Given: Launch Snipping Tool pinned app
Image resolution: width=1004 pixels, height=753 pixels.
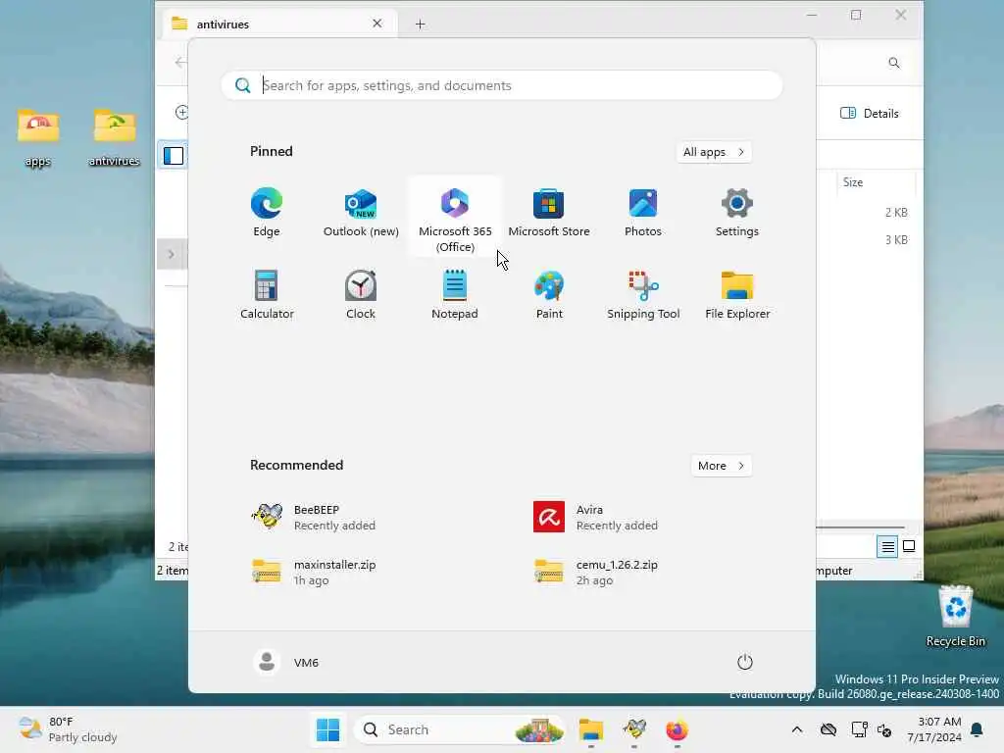Looking at the screenshot, I should [x=643, y=295].
